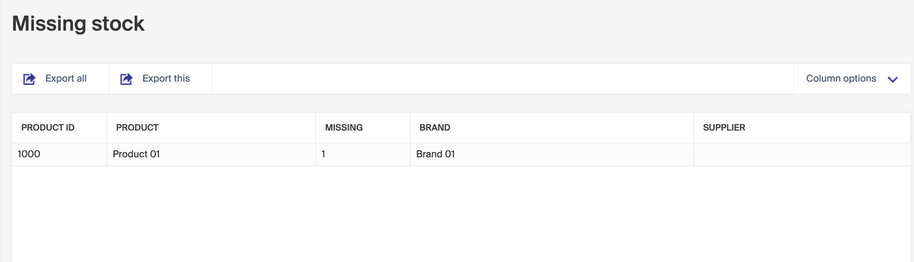Sort by the Product column header

(x=137, y=127)
